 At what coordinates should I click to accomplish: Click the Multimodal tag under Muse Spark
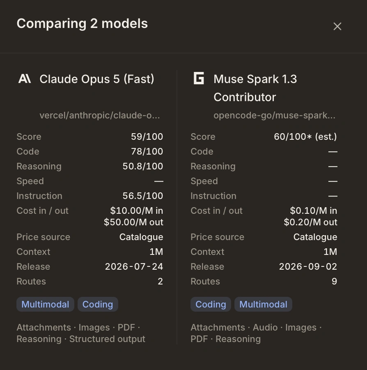(264, 304)
